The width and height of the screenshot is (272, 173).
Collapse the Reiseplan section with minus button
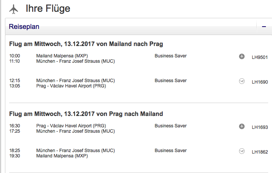coord(264,27)
